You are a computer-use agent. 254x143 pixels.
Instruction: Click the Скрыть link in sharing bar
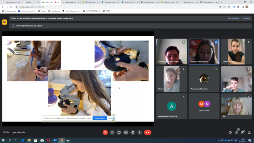pyautogui.click(x=110, y=118)
